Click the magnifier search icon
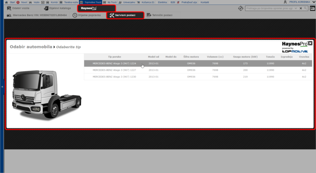 306,9
